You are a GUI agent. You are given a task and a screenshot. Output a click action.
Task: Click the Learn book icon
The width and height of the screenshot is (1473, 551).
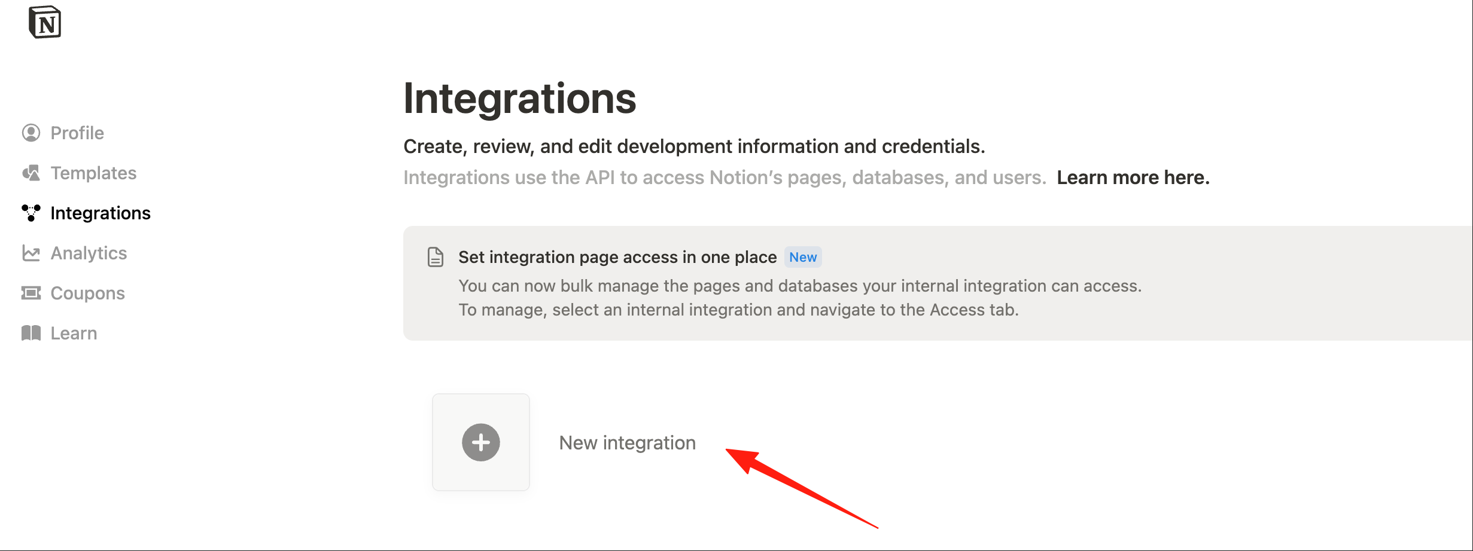point(31,333)
